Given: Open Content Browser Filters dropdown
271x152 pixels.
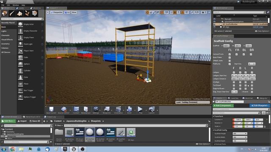Looking at the screenshot, I should [x=59, y=125].
